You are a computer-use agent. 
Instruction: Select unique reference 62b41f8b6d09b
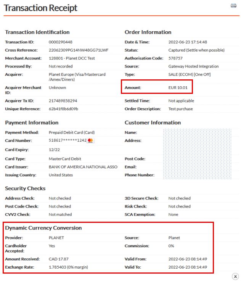click(63, 109)
